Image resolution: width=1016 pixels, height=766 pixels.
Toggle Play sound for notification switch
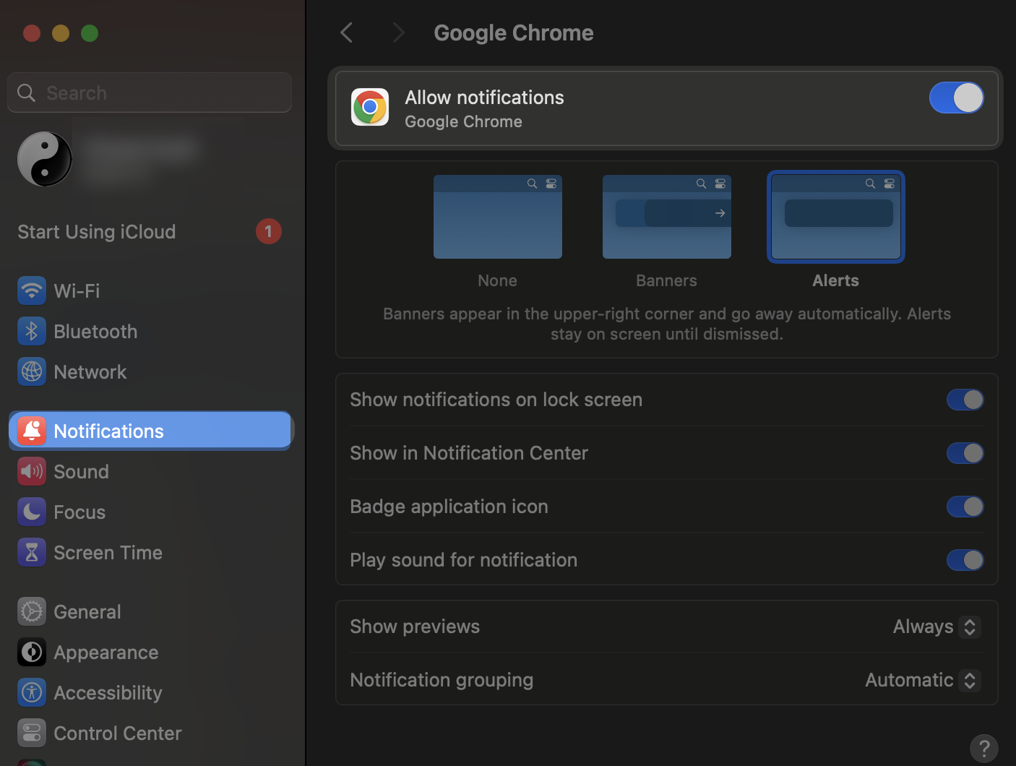[x=965, y=560]
